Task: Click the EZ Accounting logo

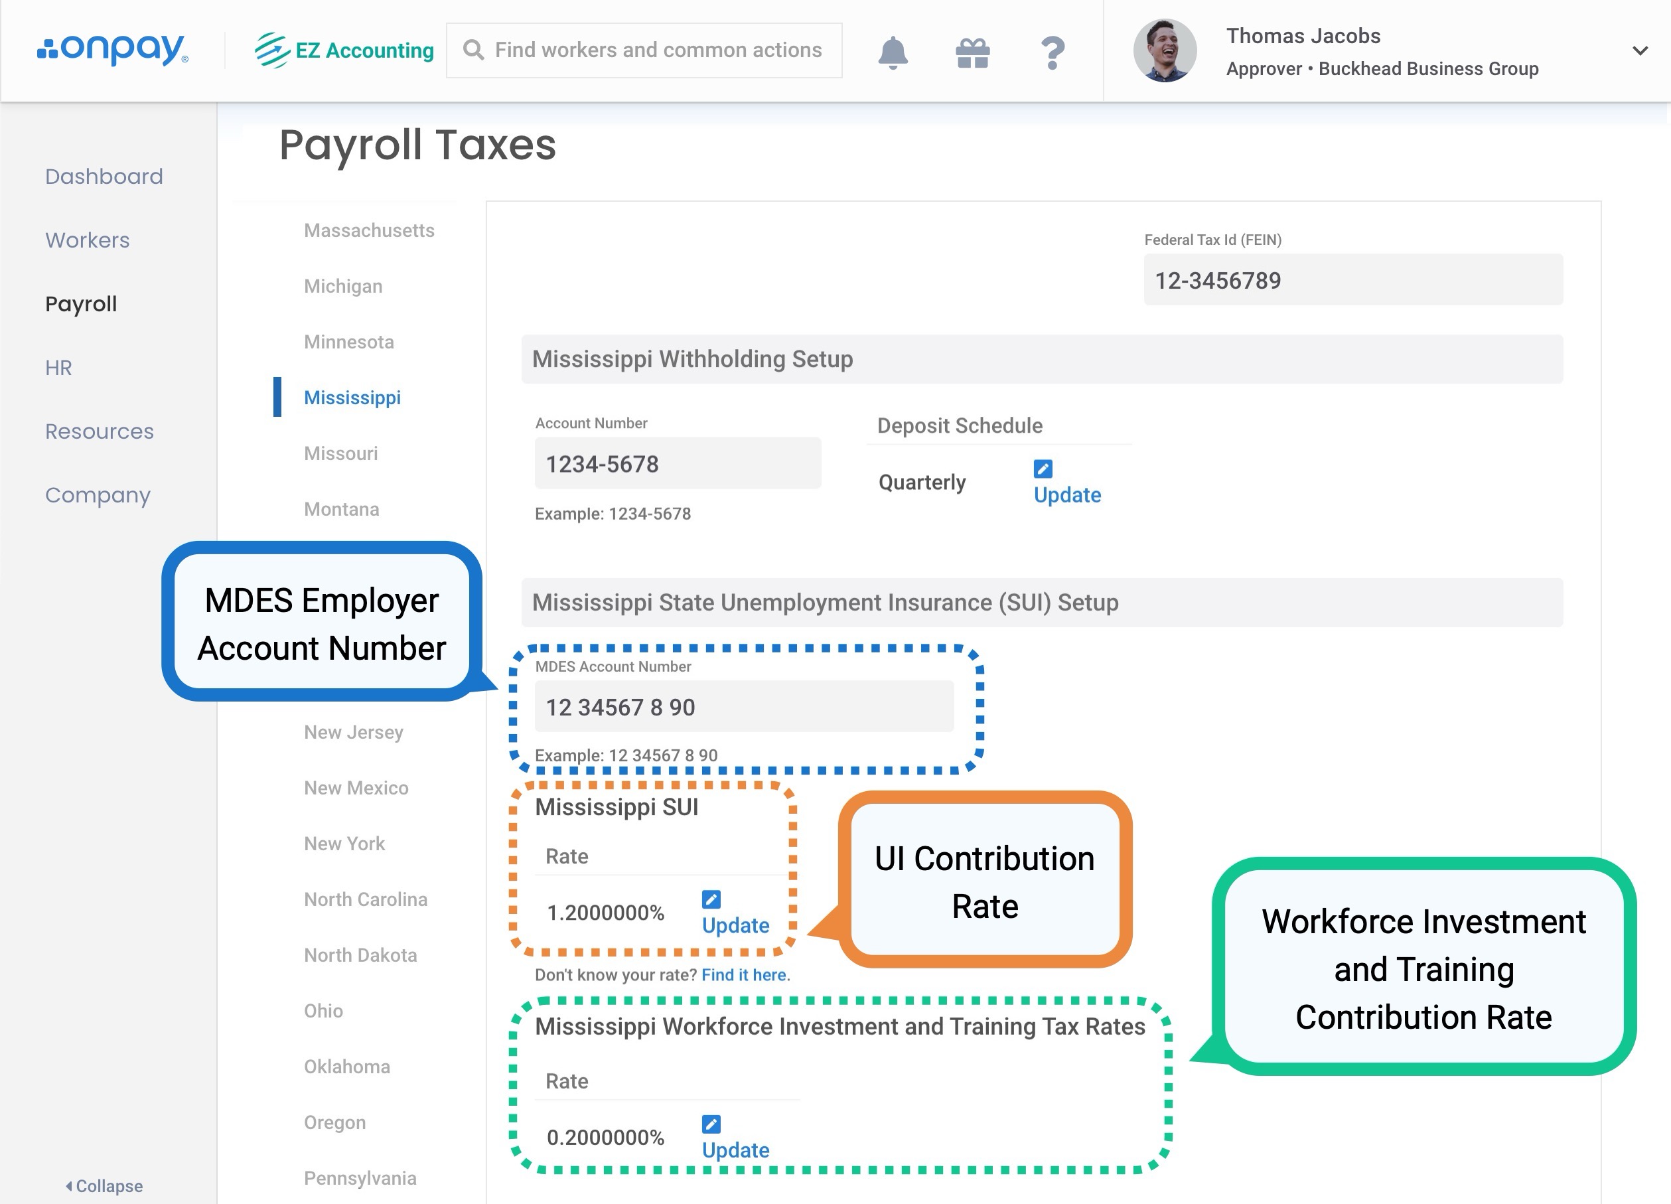Action: (344, 50)
